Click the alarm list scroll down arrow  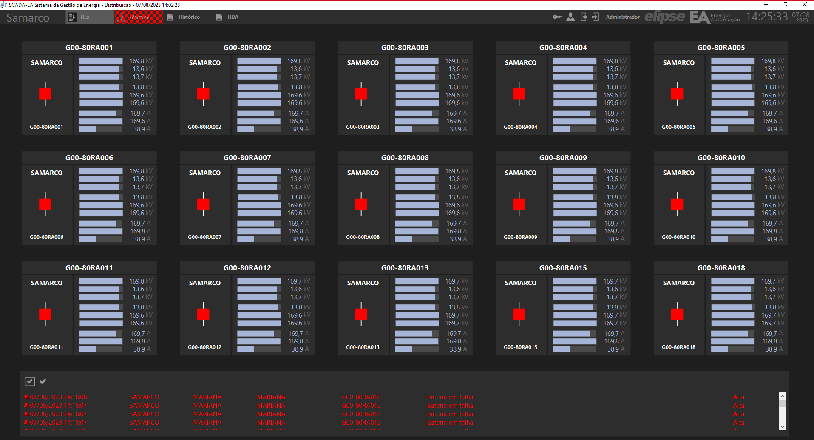click(782, 427)
